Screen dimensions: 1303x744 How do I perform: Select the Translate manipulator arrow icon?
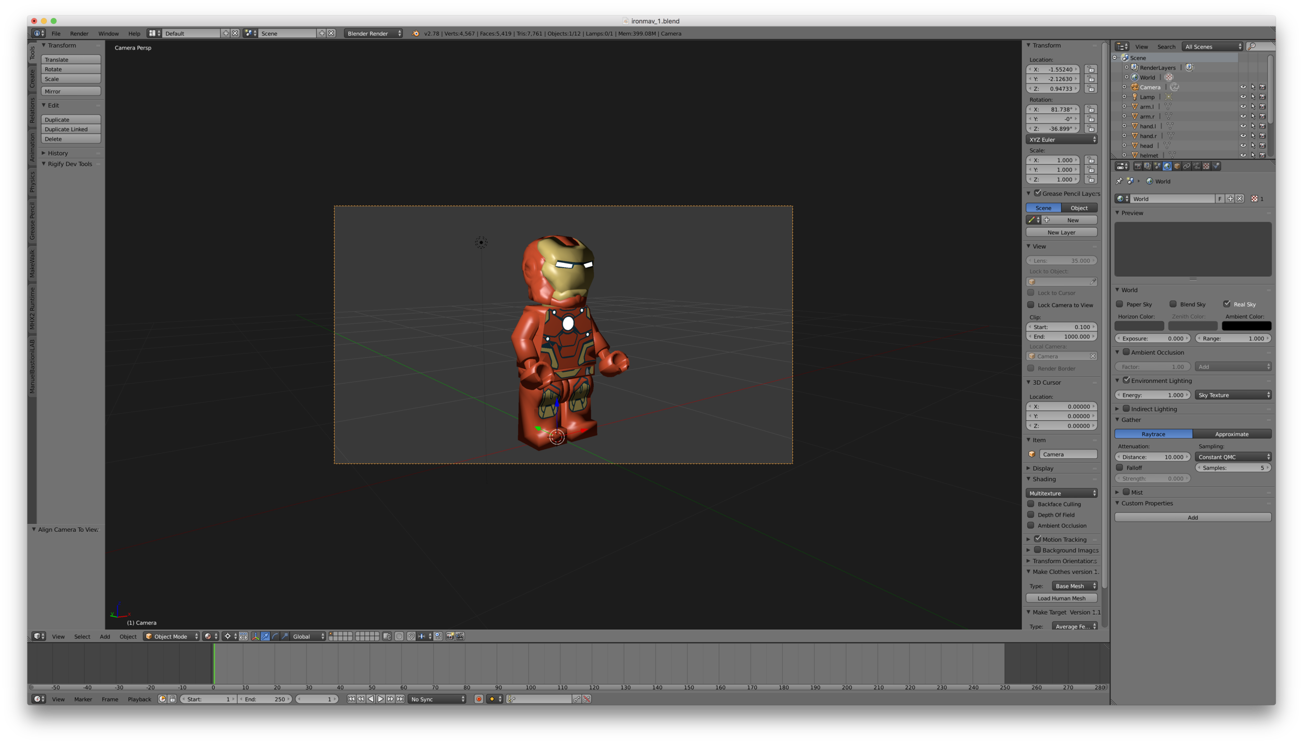coord(265,636)
